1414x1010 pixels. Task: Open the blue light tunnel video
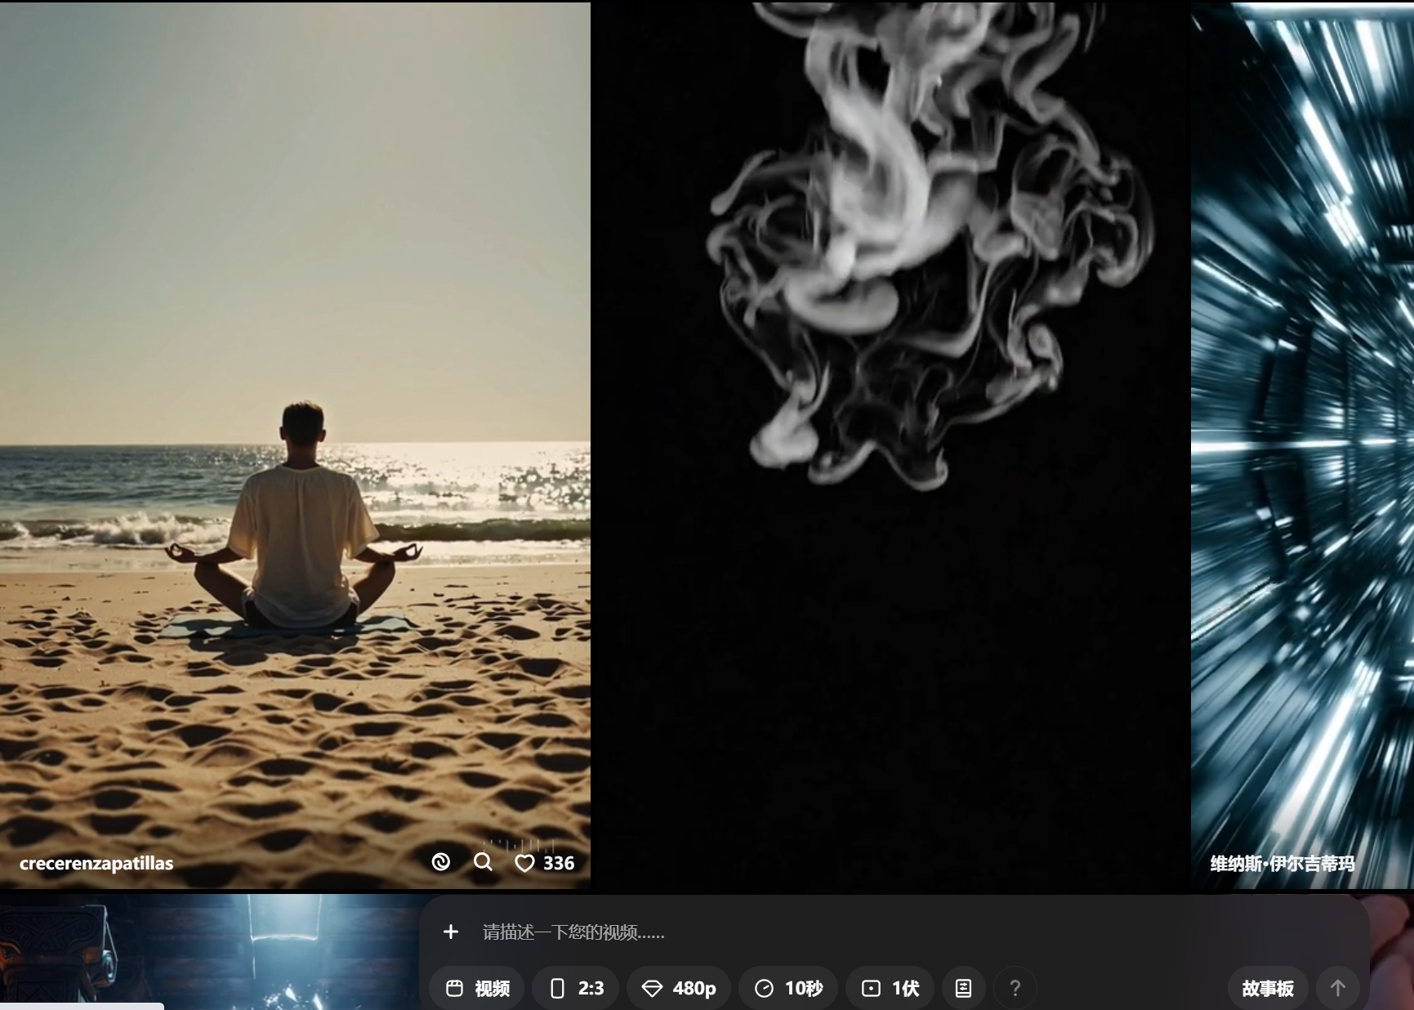[x=1302, y=409]
